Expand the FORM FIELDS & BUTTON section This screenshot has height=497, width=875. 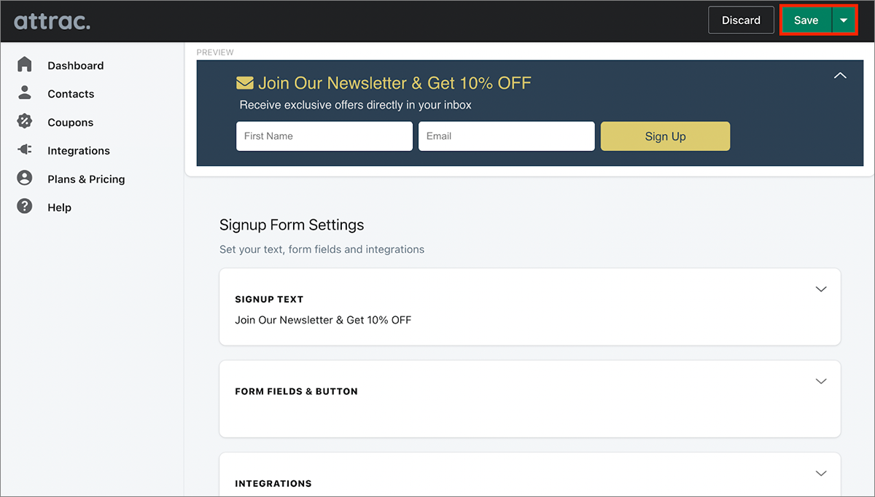tap(821, 381)
